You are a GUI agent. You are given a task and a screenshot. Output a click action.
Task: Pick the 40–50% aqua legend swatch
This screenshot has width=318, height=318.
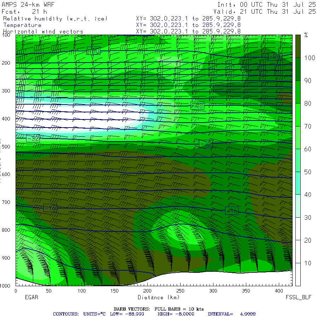[298, 183]
